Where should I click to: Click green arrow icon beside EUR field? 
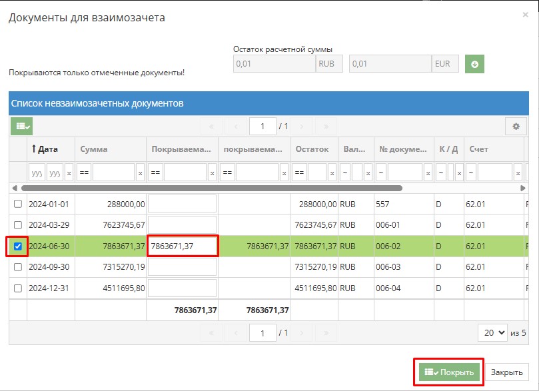pyautogui.click(x=474, y=64)
